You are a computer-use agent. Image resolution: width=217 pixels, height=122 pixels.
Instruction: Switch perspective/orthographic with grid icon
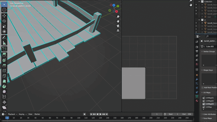[x=118, y=31]
